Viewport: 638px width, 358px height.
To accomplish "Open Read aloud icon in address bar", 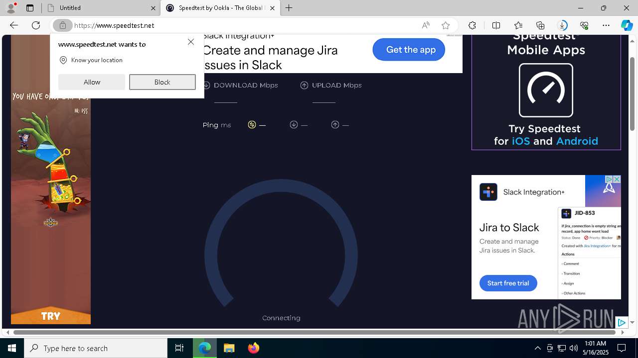I will coord(426,25).
